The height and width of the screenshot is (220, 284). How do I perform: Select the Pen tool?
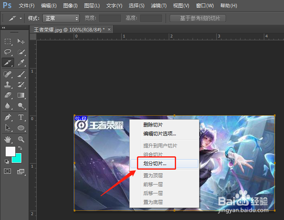[x=8, y=117]
